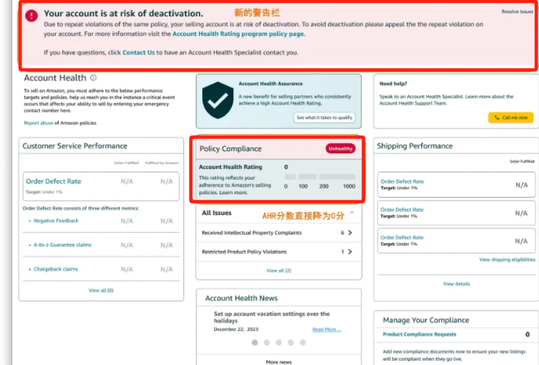The height and width of the screenshot is (365, 539).
Task: Click the Account Health Rating progress bar
Action: pos(320,177)
